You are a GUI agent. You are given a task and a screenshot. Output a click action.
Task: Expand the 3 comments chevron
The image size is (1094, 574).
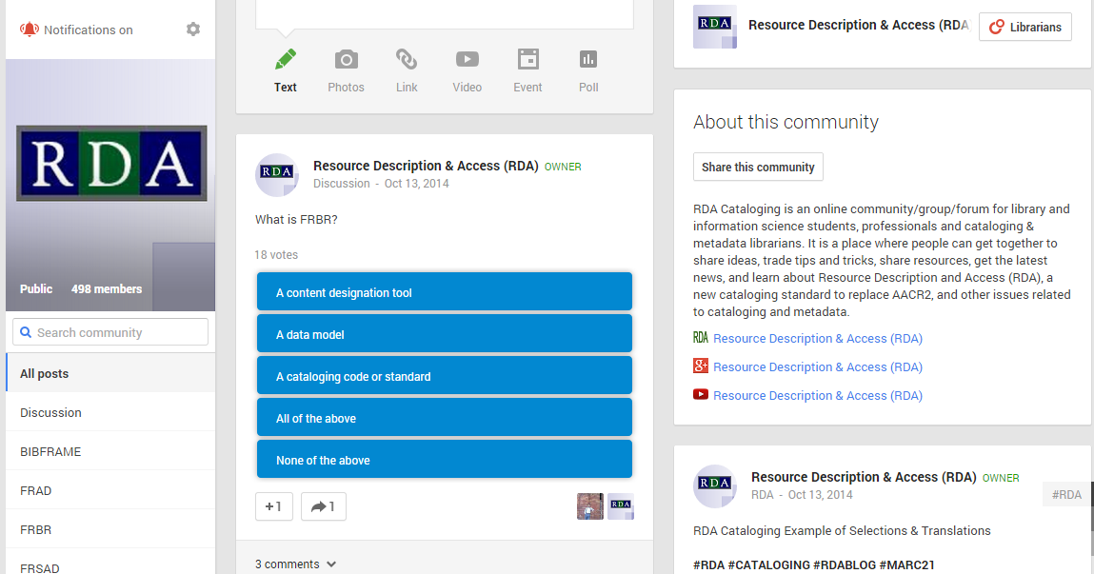click(331, 564)
